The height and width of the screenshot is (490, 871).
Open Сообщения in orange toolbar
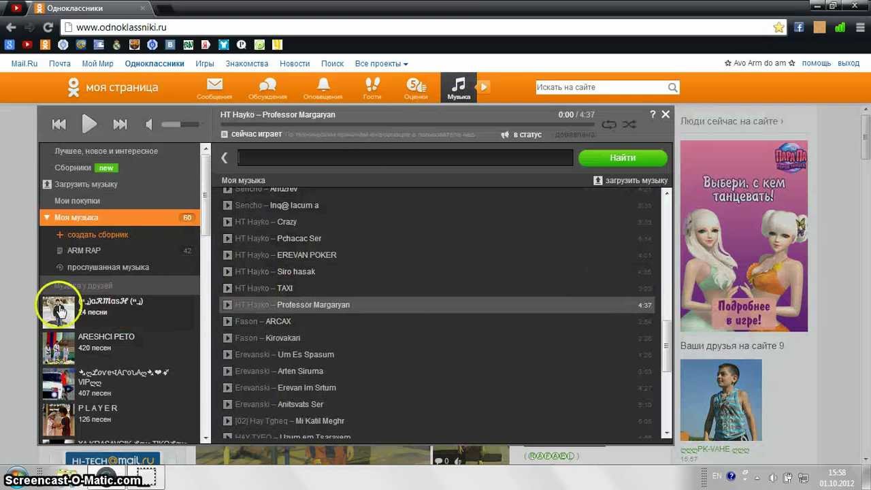tap(214, 88)
